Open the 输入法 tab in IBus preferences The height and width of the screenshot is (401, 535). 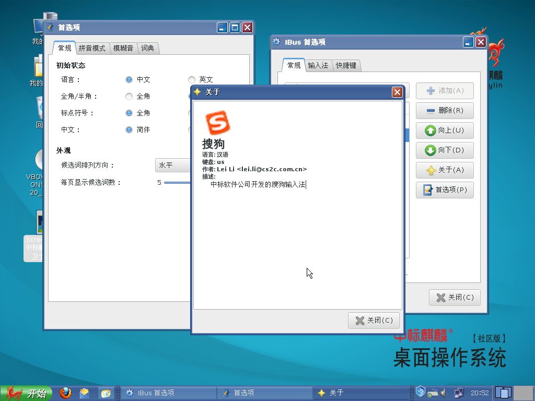click(318, 65)
